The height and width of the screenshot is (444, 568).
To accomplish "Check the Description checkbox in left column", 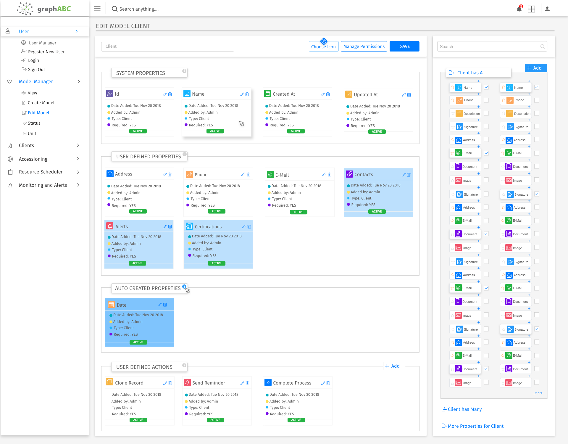I will (486, 113).
